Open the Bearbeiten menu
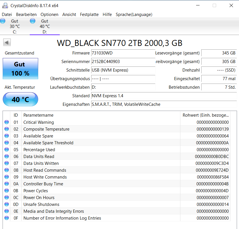 tap(26, 15)
